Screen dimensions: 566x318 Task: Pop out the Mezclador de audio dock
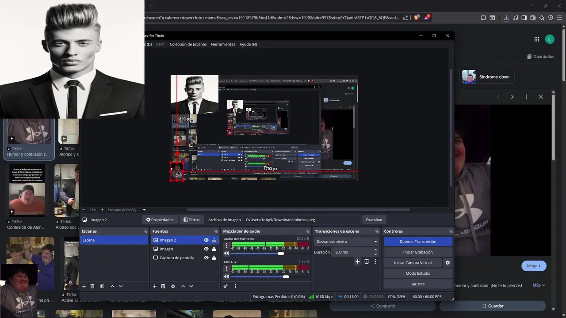click(x=308, y=231)
